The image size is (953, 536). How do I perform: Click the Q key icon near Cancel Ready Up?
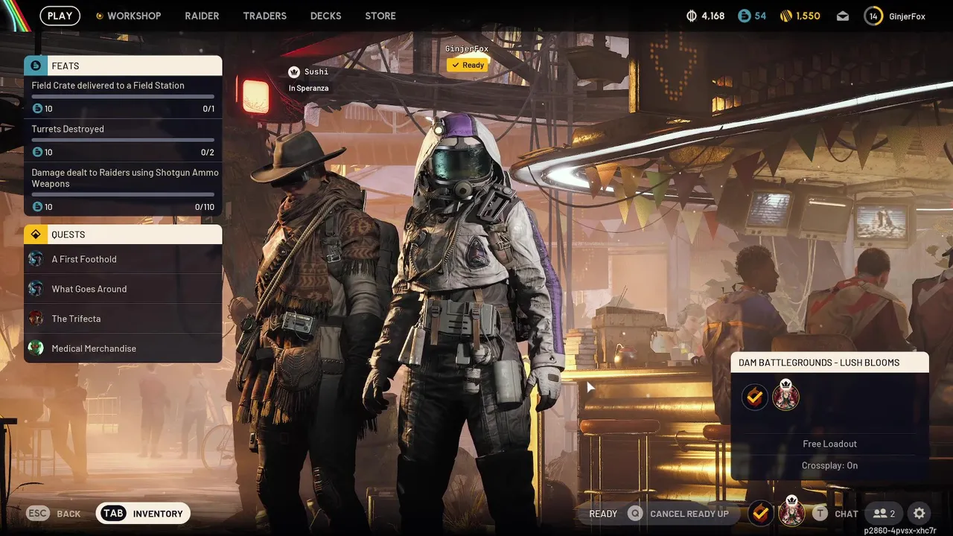pyautogui.click(x=635, y=514)
